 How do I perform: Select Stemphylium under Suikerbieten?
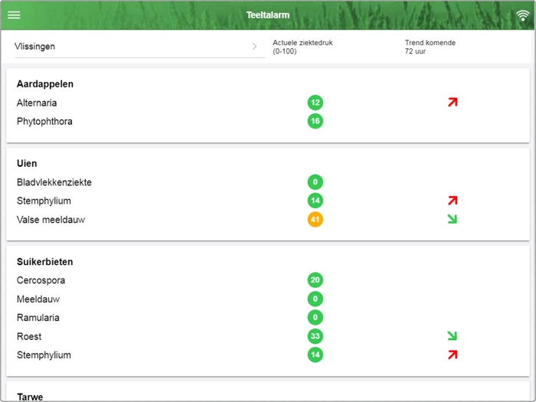[44, 355]
